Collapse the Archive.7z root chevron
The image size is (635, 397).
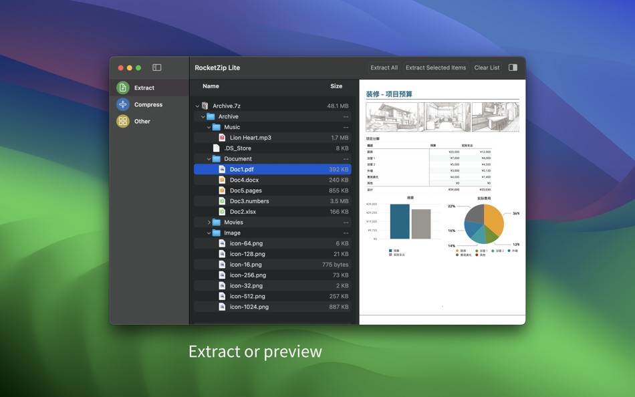(197, 106)
